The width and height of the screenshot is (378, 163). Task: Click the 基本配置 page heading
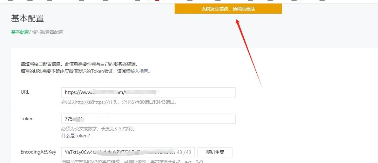[27, 18]
